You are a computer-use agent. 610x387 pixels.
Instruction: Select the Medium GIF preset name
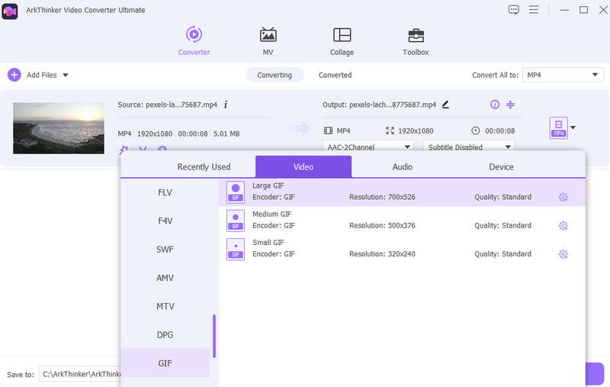pos(271,214)
